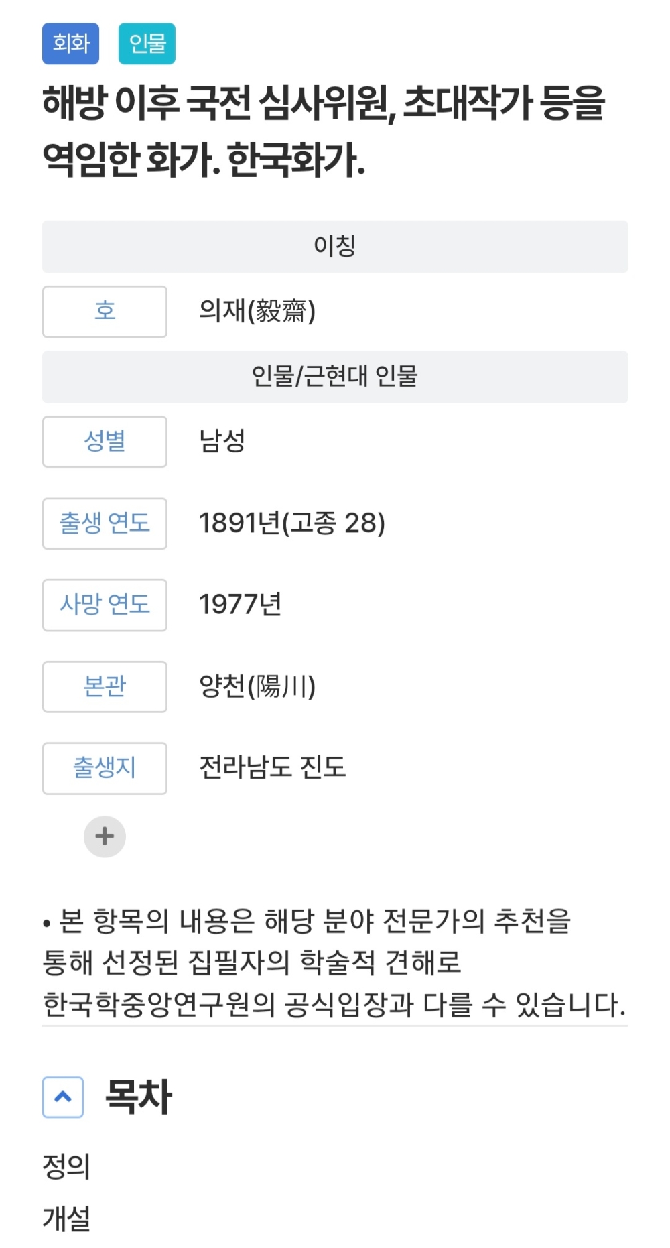
Task: Click the 1891년(고종 28) birth year value
Action: pos(292,523)
